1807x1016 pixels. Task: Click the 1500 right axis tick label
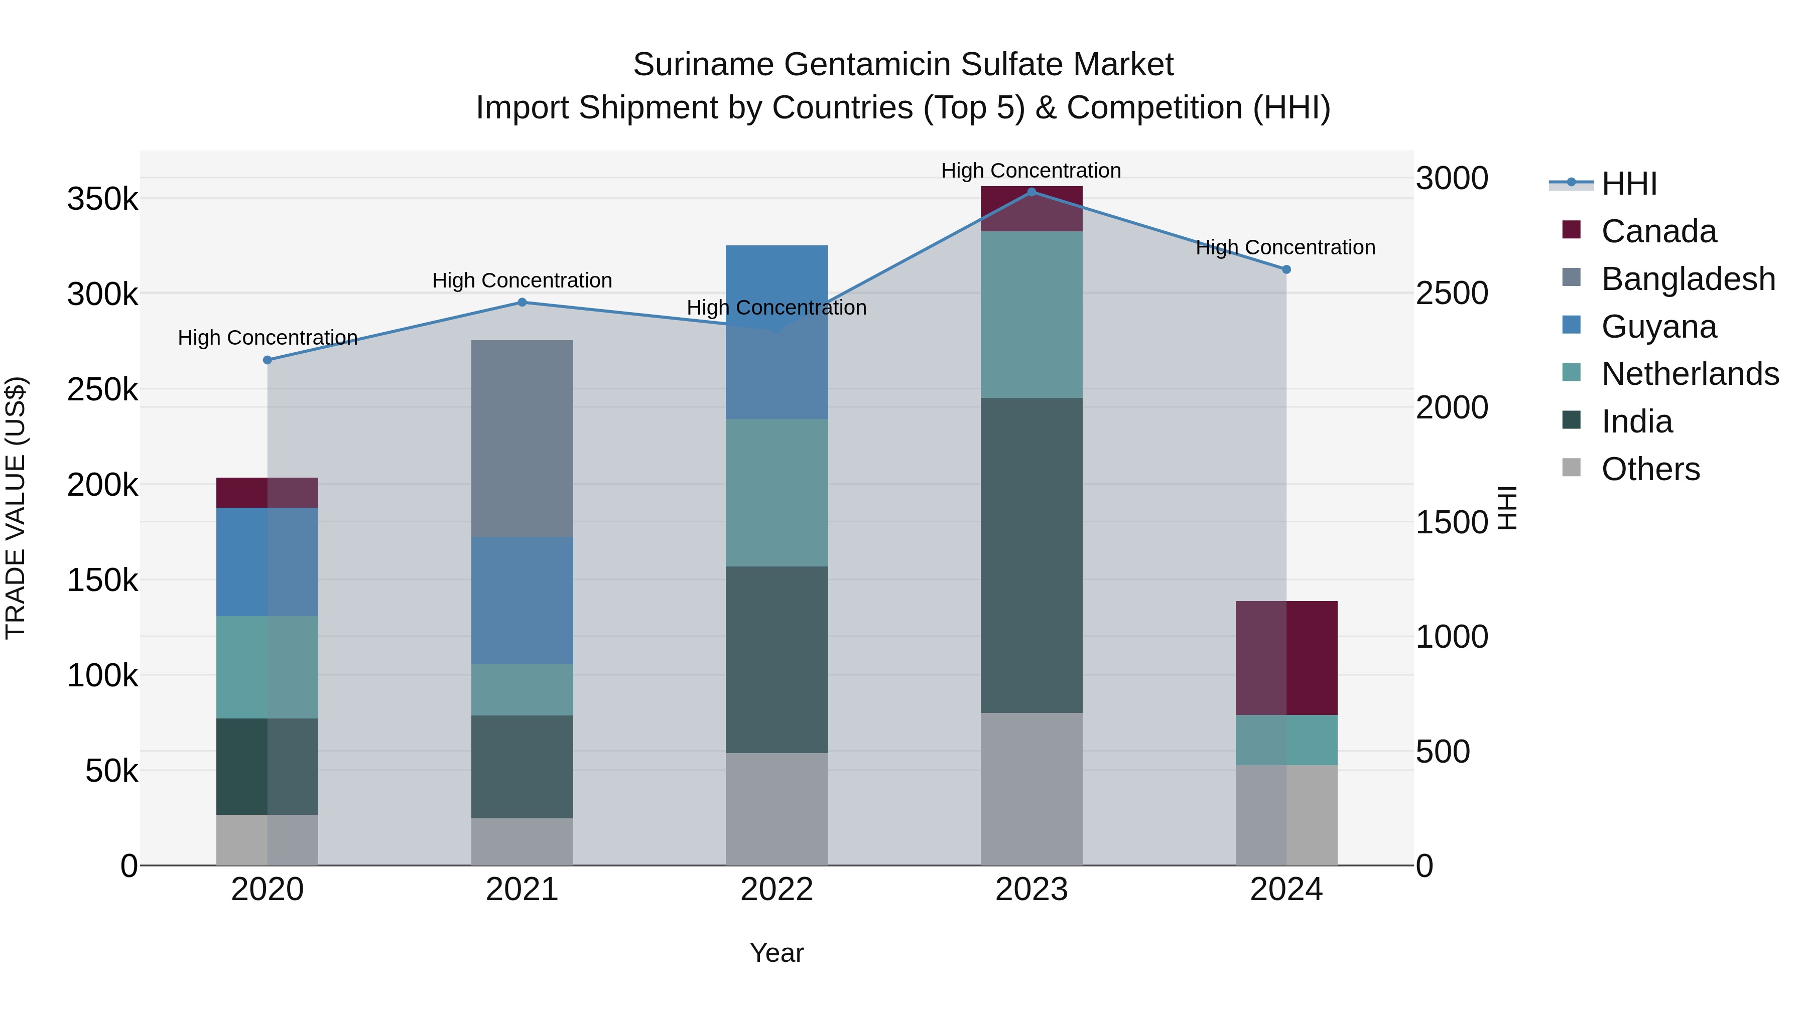coord(1452,522)
